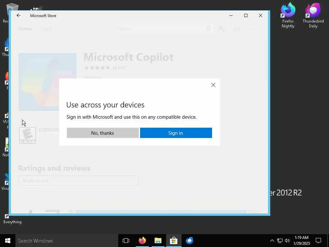Close the 'Use across your devices' dialog

213,85
